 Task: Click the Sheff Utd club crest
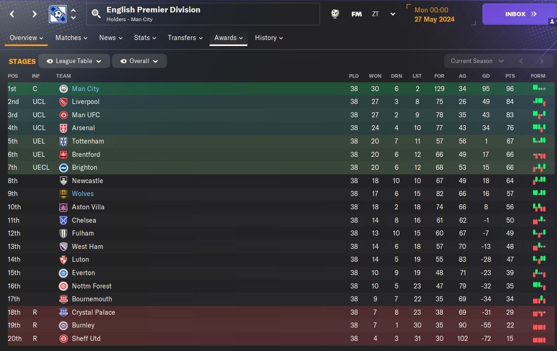click(64, 339)
